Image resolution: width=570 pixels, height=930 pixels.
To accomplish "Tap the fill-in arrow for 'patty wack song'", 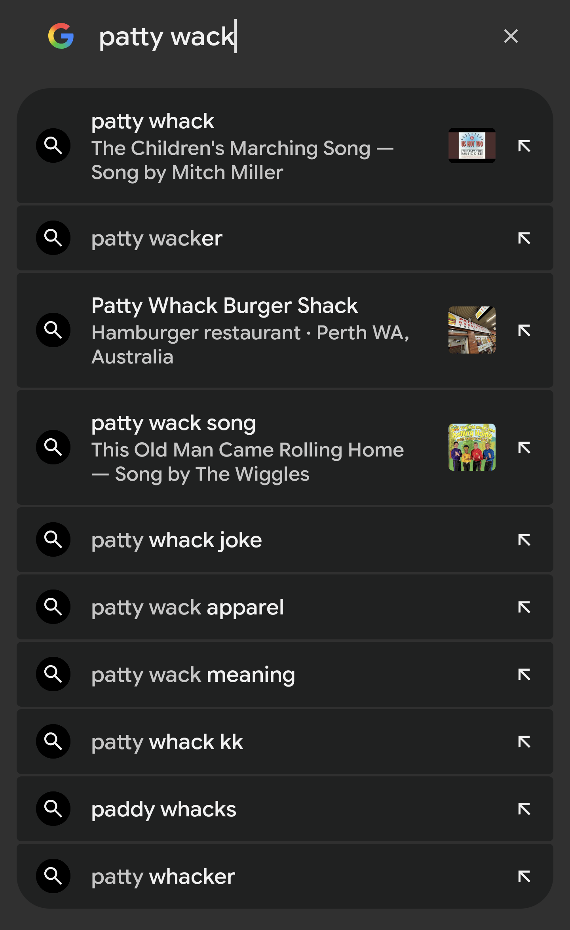I will click(x=524, y=447).
